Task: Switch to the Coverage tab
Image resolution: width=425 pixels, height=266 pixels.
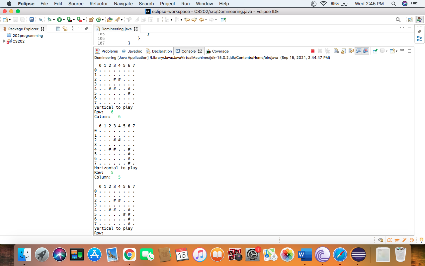Action: [217, 51]
